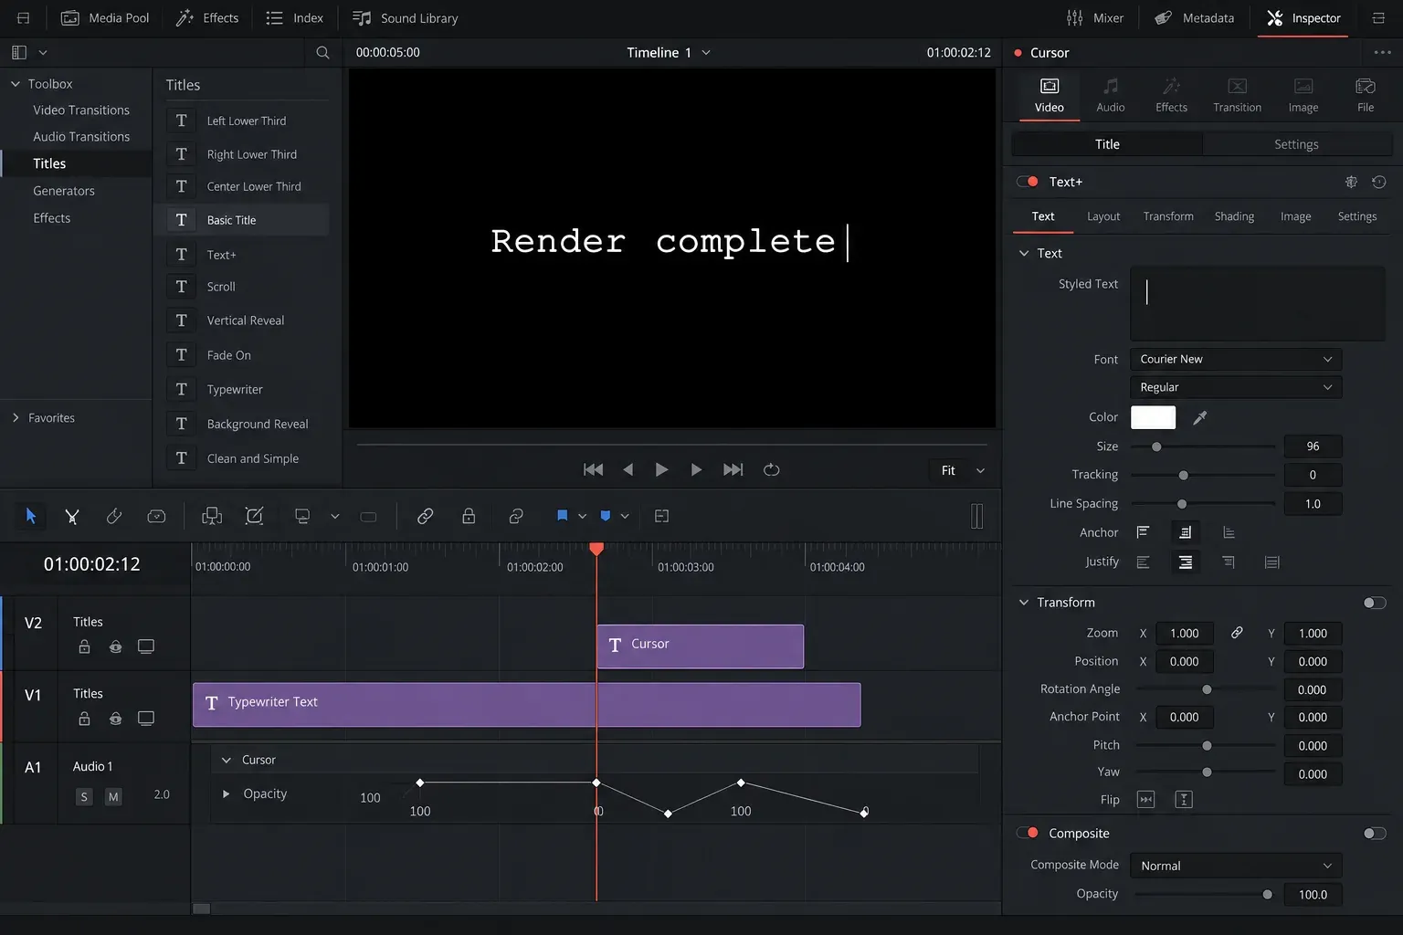Image resolution: width=1403 pixels, height=935 pixels.
Task: Click the Zoom link chain icon
Action: (x=1237, y=633)
